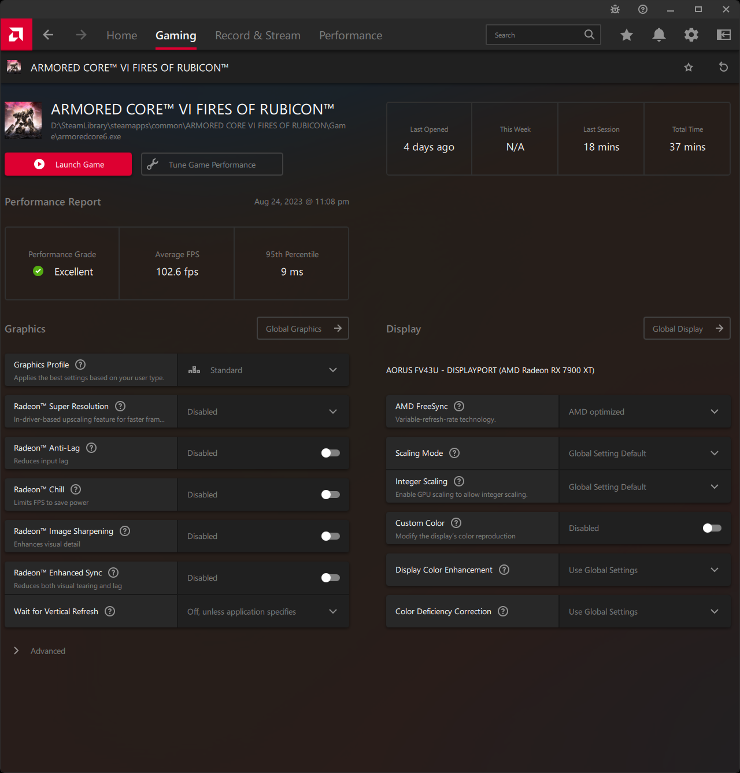The image size is (740, 773).
Task: Open Display Color Enhancement dropdown
Action: (645, 570)
